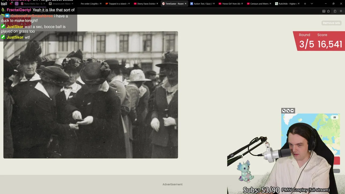Close the TimeGuessr Round tab
Screen dimensions: 345x194
tap(185, 4)
